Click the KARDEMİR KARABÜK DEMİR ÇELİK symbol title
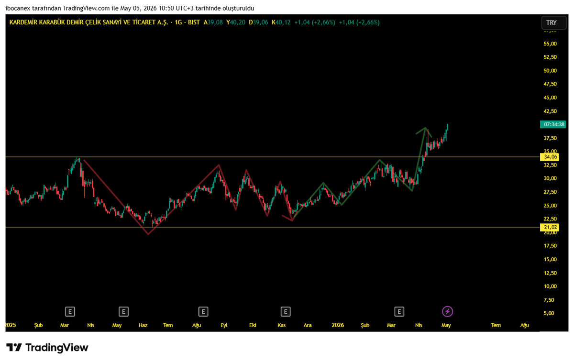The height and width of the screenshot is (363, 574). click(x=88, y=22)
